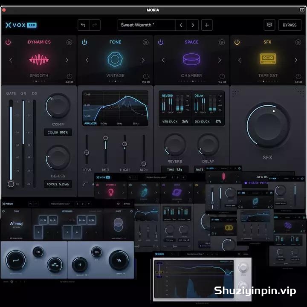Click the purple Chamber drum icon

pyautogui.click(x=191, y=59)
